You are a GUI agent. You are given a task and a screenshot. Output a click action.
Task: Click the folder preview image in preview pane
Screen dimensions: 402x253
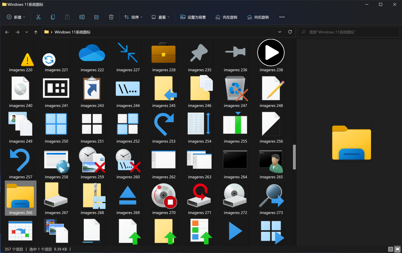click(351, 143)
